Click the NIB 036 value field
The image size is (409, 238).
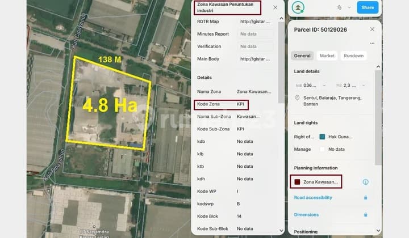click(x=310, y=86)
